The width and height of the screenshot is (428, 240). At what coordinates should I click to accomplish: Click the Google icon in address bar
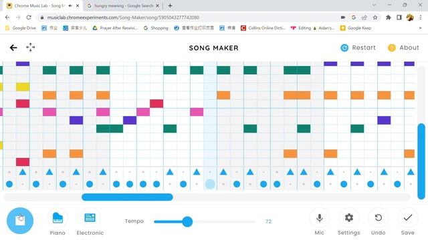(354, 17)
